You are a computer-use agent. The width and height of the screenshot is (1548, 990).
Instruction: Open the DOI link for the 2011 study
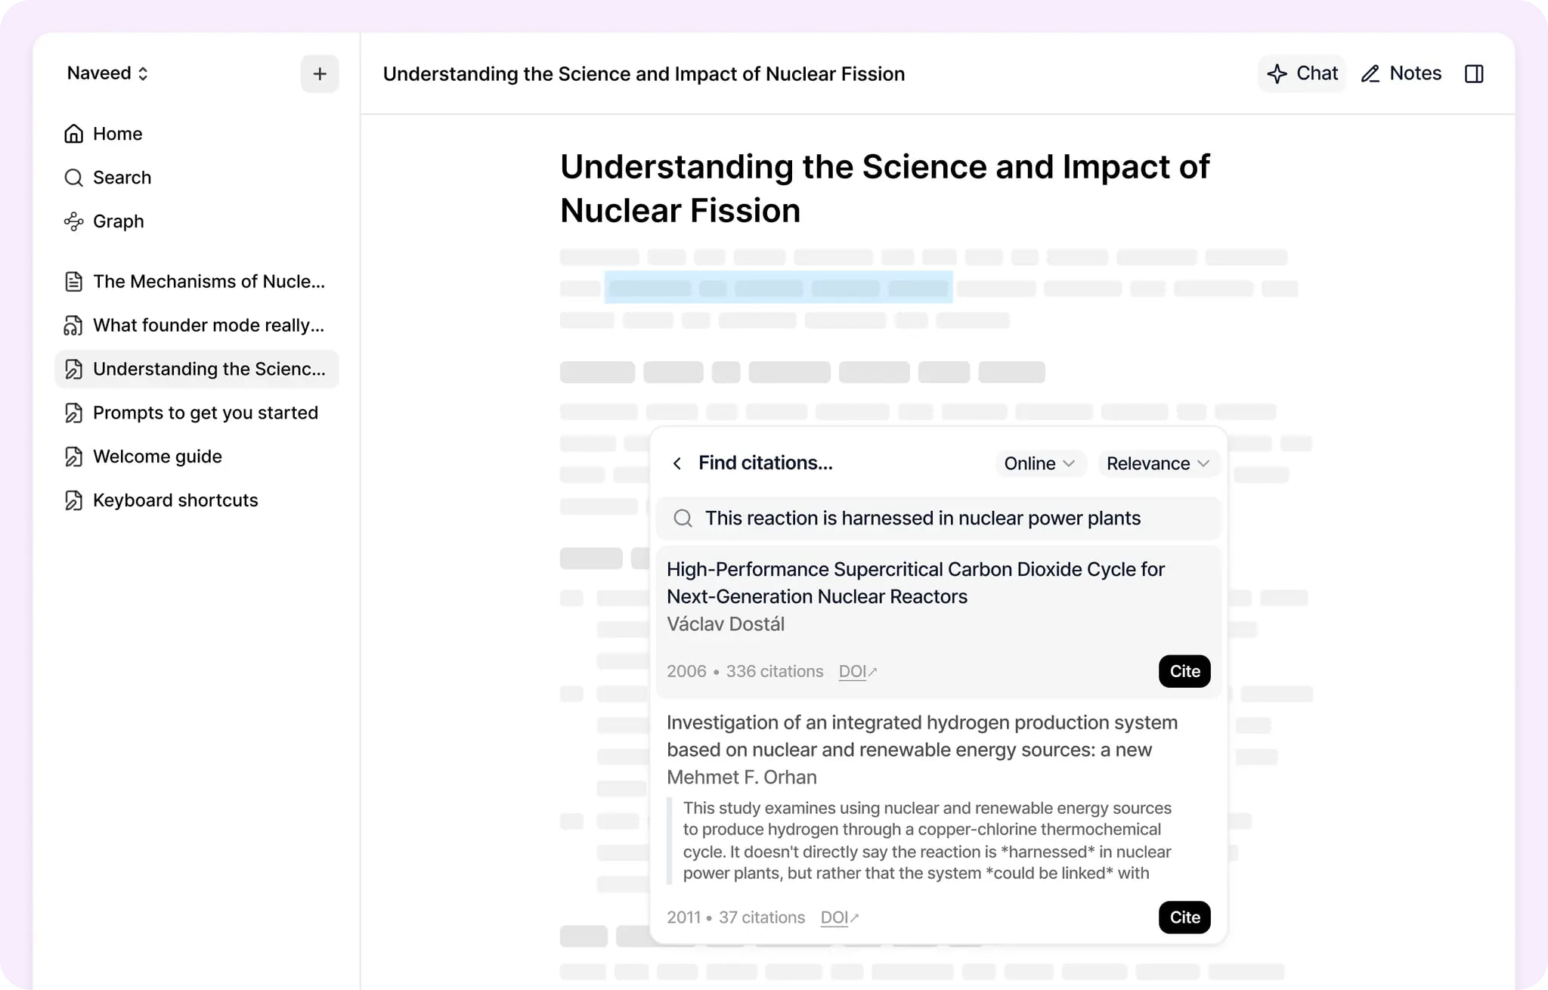point(838,917)
